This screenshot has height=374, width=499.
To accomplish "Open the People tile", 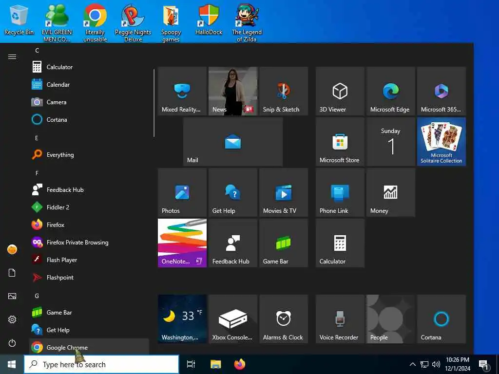I will click(x=391, y=319).
